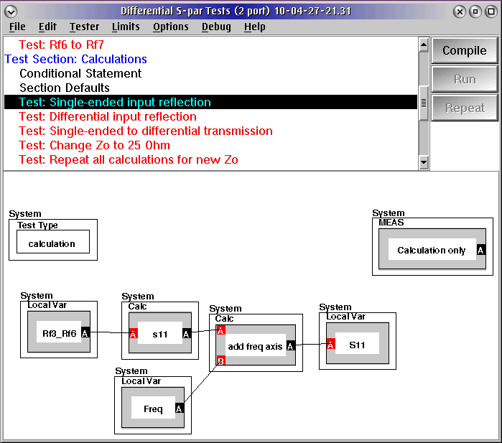Viewport: 502px width, 443px height.
Task: Click output port A of Freq block
Action: [180, 409]
